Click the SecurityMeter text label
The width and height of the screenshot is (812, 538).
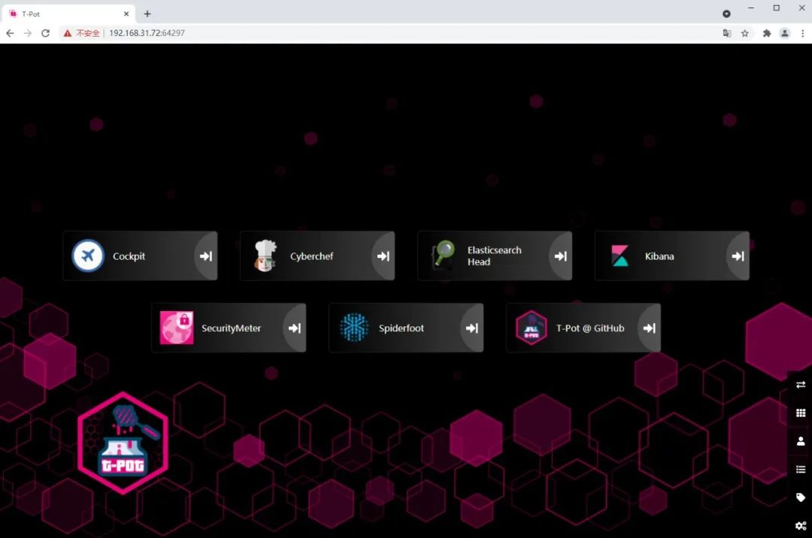coord(231,328)
